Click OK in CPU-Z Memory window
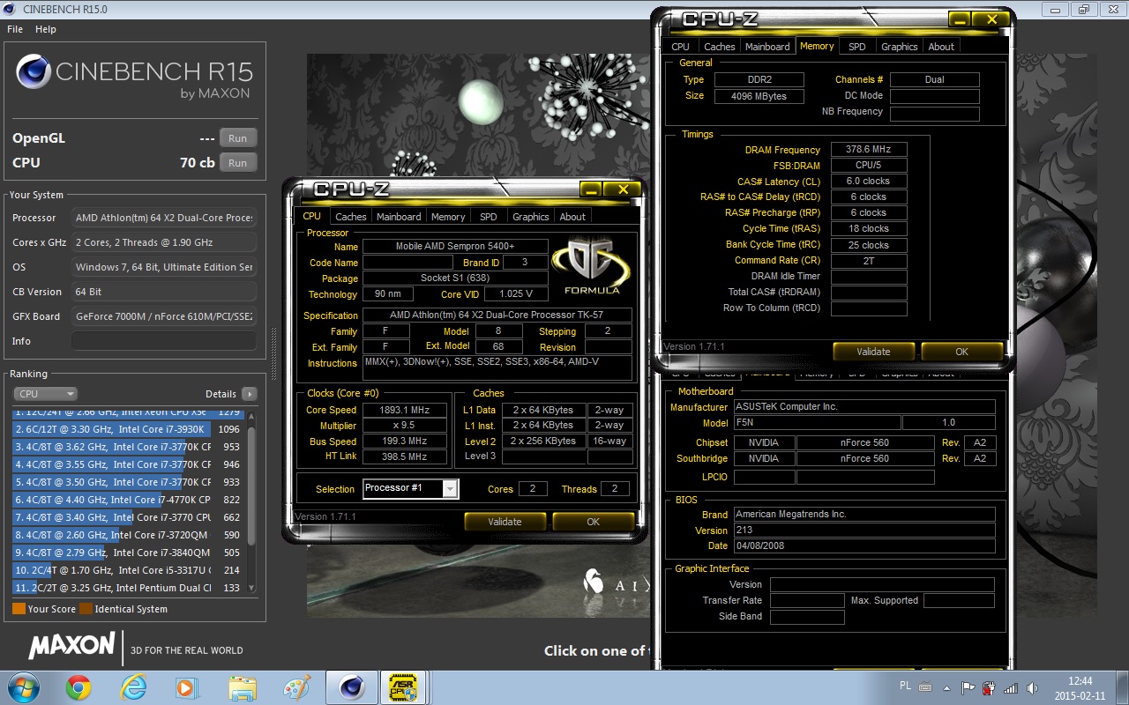The width and height of the screenshot is (1129, 705). tap(961, 352)
